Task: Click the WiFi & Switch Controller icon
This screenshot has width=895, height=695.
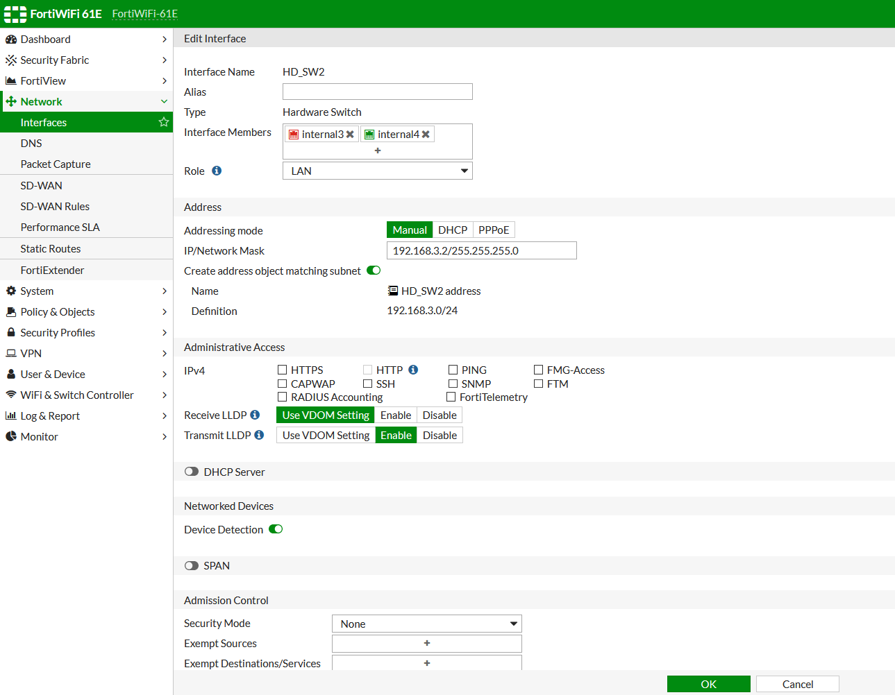Action: click(x=12, y=395)
